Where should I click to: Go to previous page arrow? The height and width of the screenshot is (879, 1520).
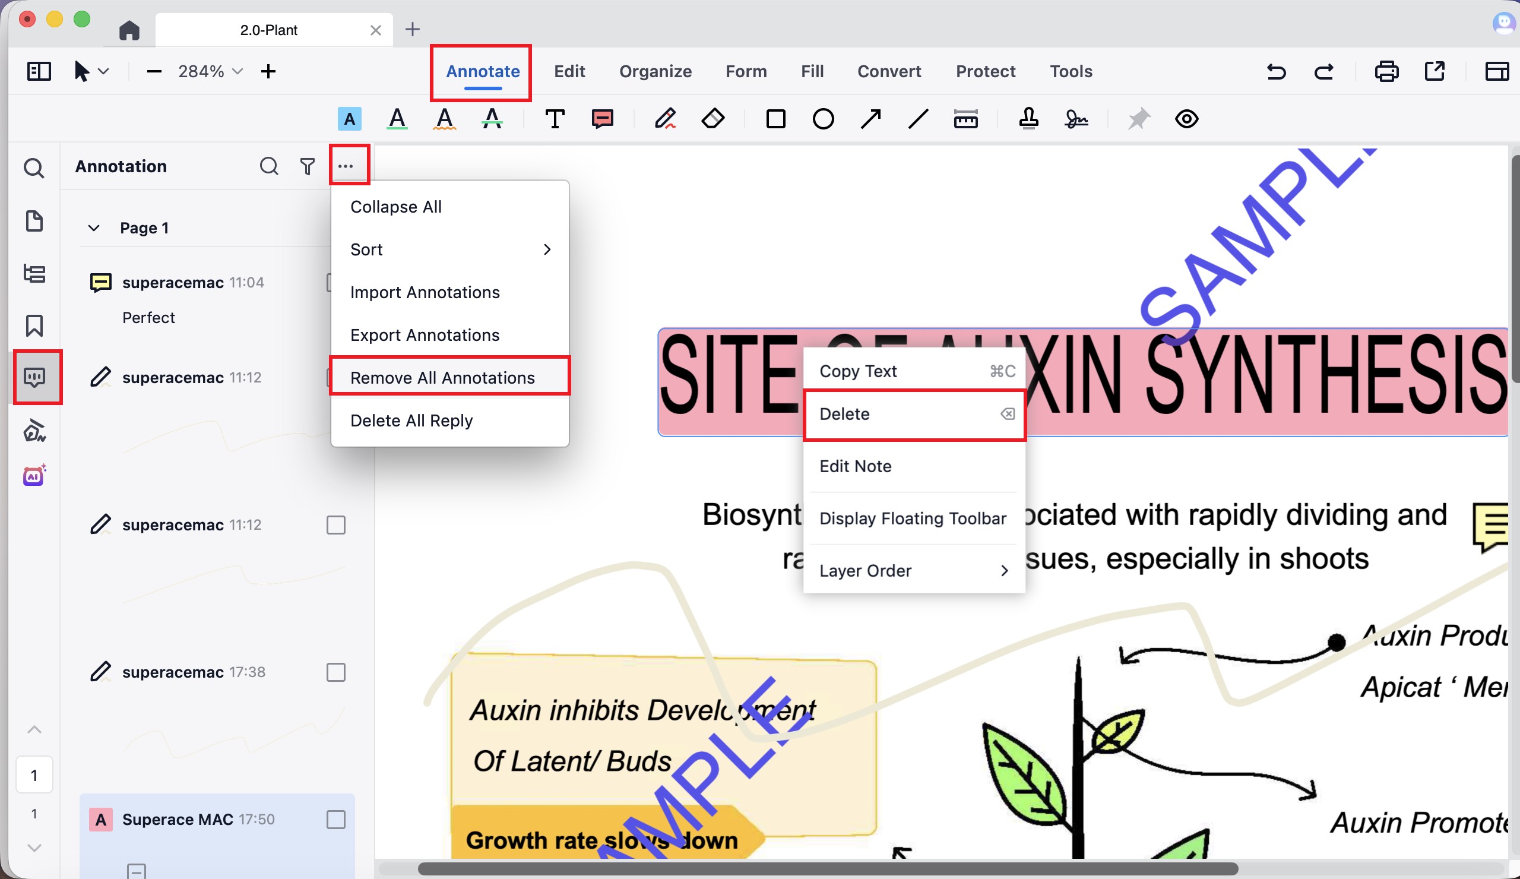[x=34, y=729]
